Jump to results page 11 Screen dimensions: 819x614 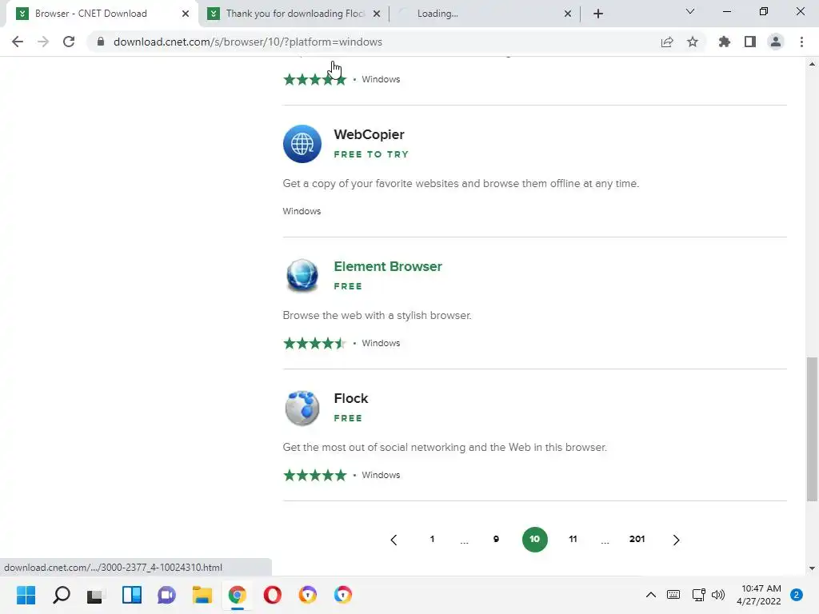point(573,539)
